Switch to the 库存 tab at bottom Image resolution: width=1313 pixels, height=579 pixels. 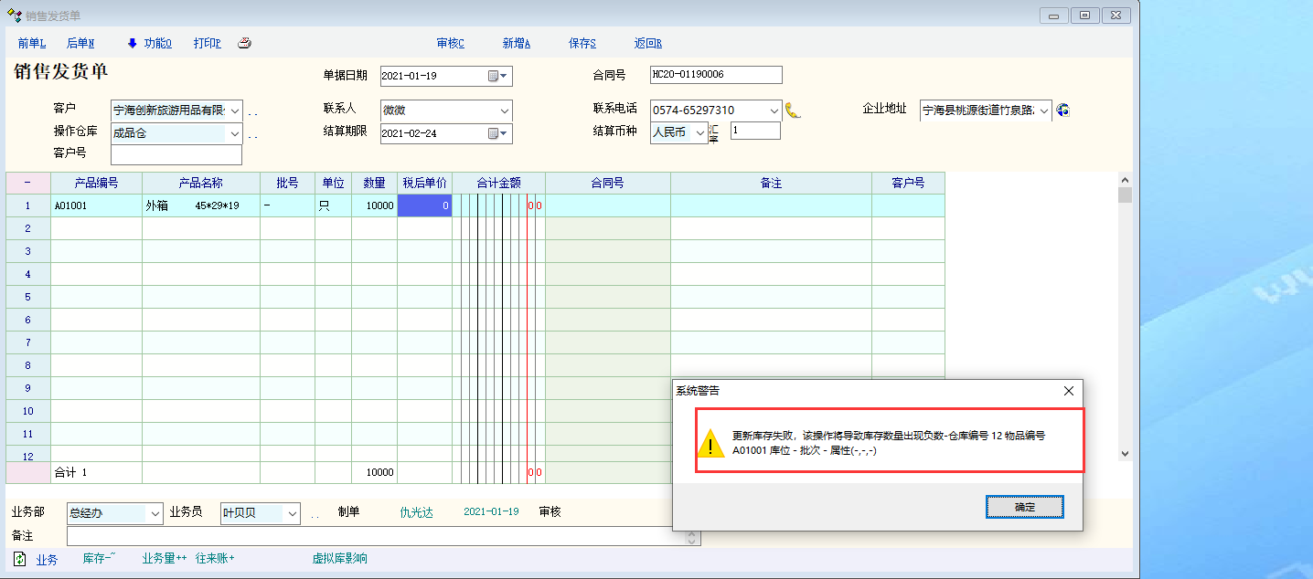pyautogui.click(x=98, y=559)
